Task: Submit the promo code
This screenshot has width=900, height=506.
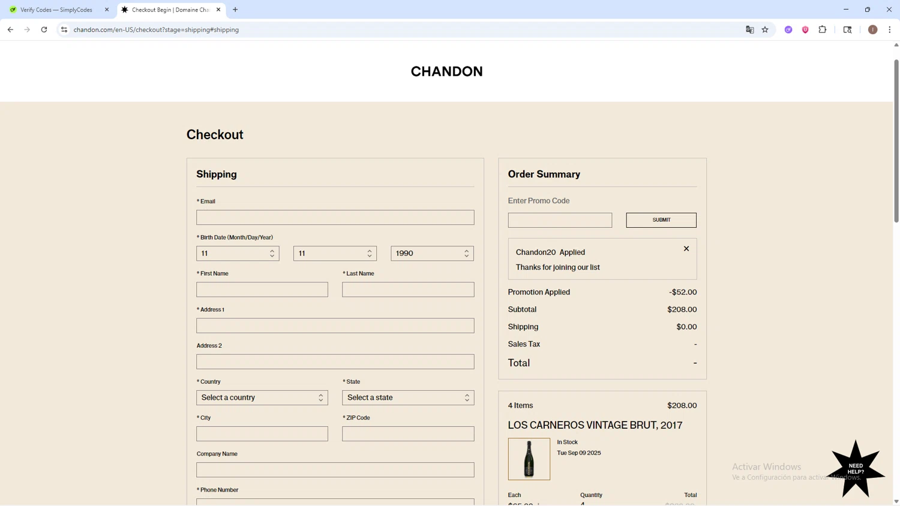Action: (x=661, y=220)
